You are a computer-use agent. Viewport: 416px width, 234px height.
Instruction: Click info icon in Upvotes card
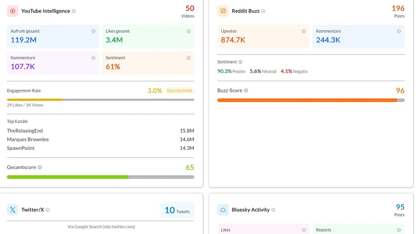click(304, 31)
